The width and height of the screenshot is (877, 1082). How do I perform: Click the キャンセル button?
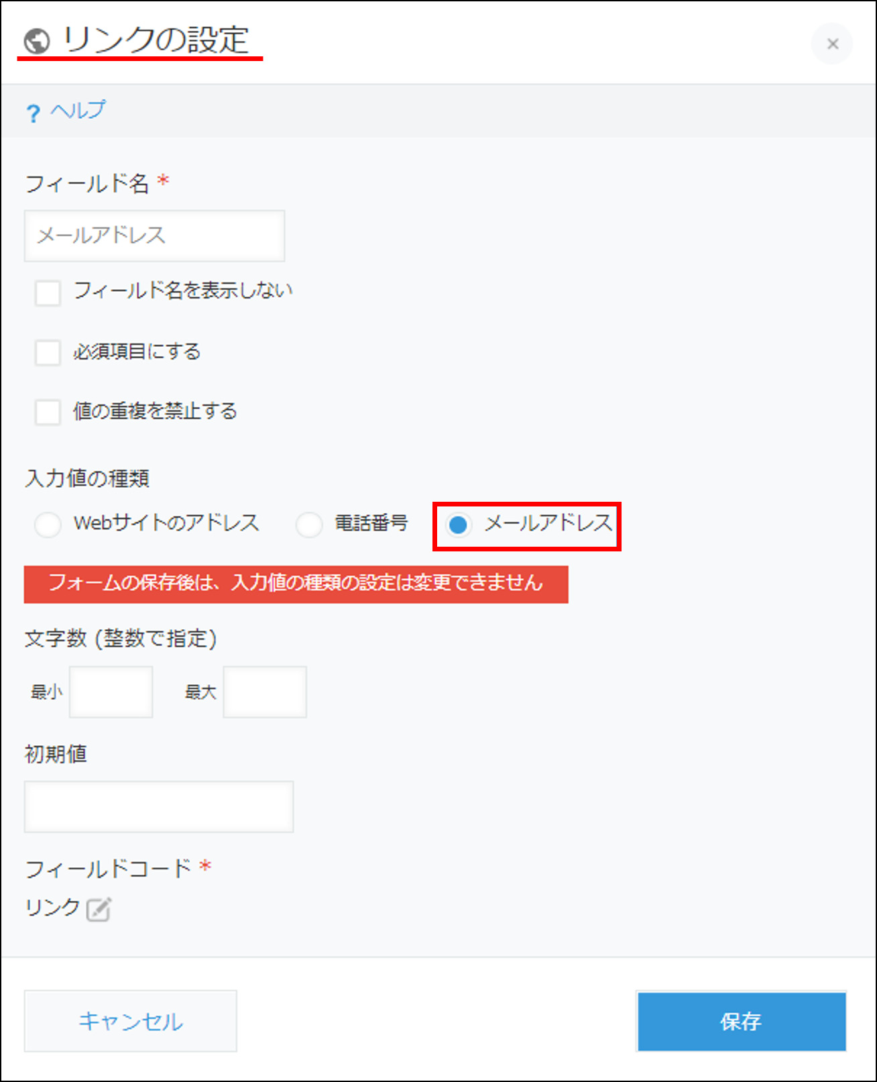(x=131, y=1021)
